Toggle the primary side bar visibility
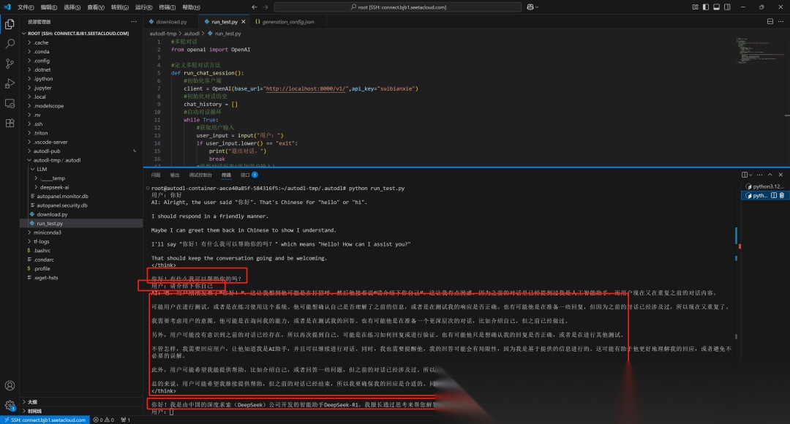Screen dimensions: 790x424 pyautogui.click(x=706, y=7)
